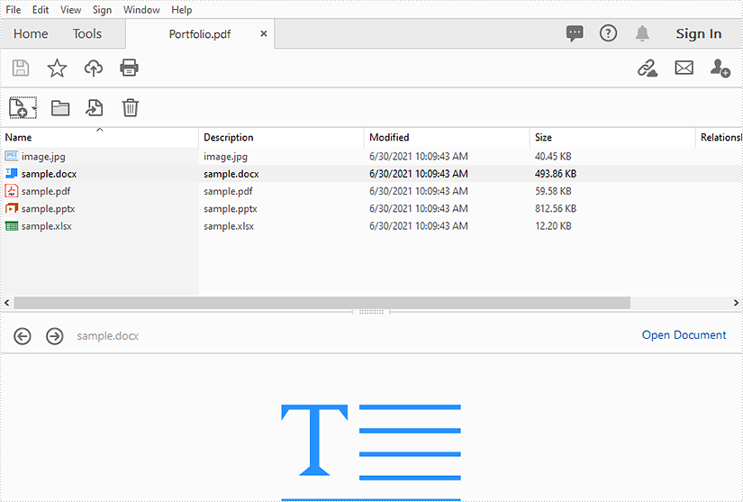Upload file to cloud storage icon
Viewport: 743px width, 502px height.
(94, 68)
